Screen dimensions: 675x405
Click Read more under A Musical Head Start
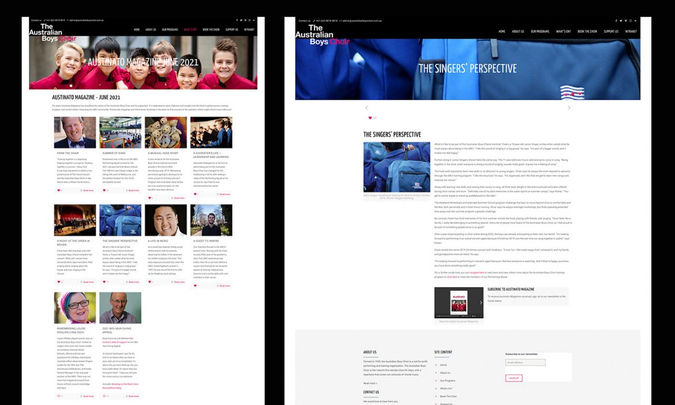pyautogui.click(x=179, y=198)
